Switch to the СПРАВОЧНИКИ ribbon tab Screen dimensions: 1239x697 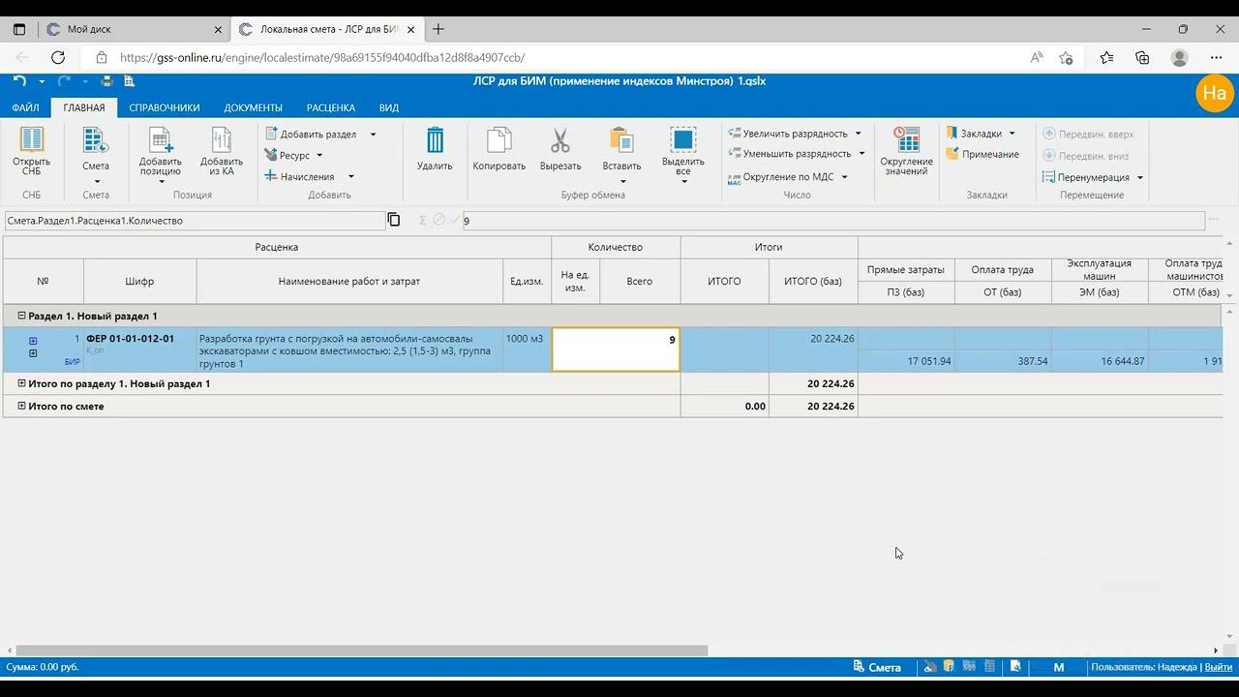(x=165, y=107)
